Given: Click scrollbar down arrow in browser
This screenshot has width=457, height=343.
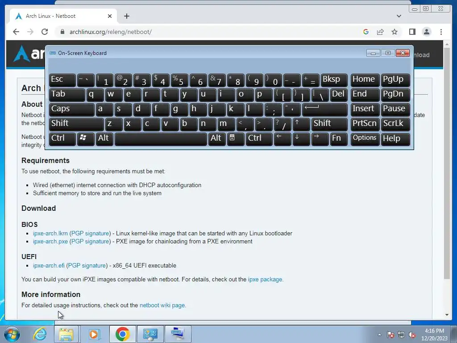Looking at the screenshot, I should (447, 315).
